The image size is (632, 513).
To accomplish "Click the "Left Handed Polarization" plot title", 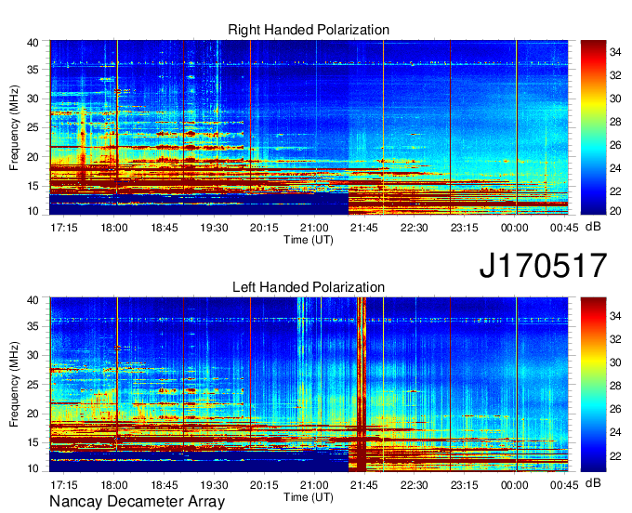I will [309, 287].
